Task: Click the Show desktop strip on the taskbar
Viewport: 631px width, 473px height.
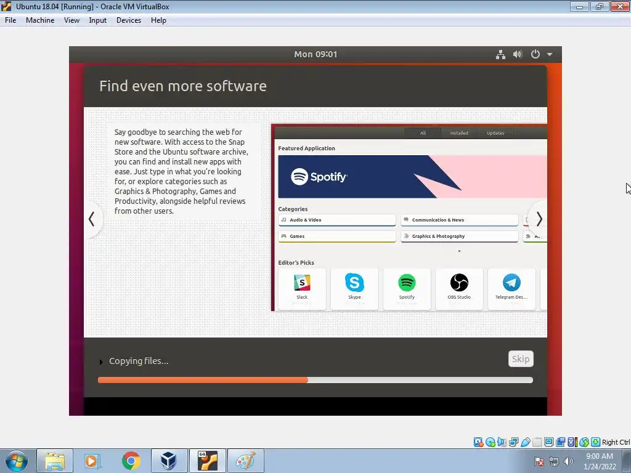Action: click(627, 461)
